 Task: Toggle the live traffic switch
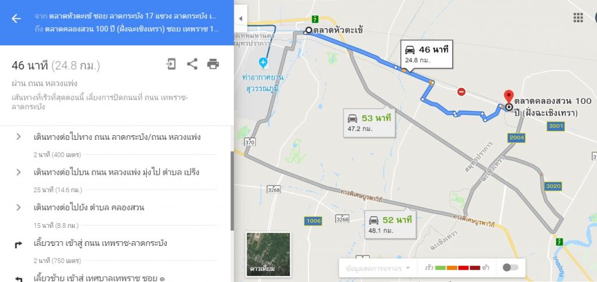(510, 267)
